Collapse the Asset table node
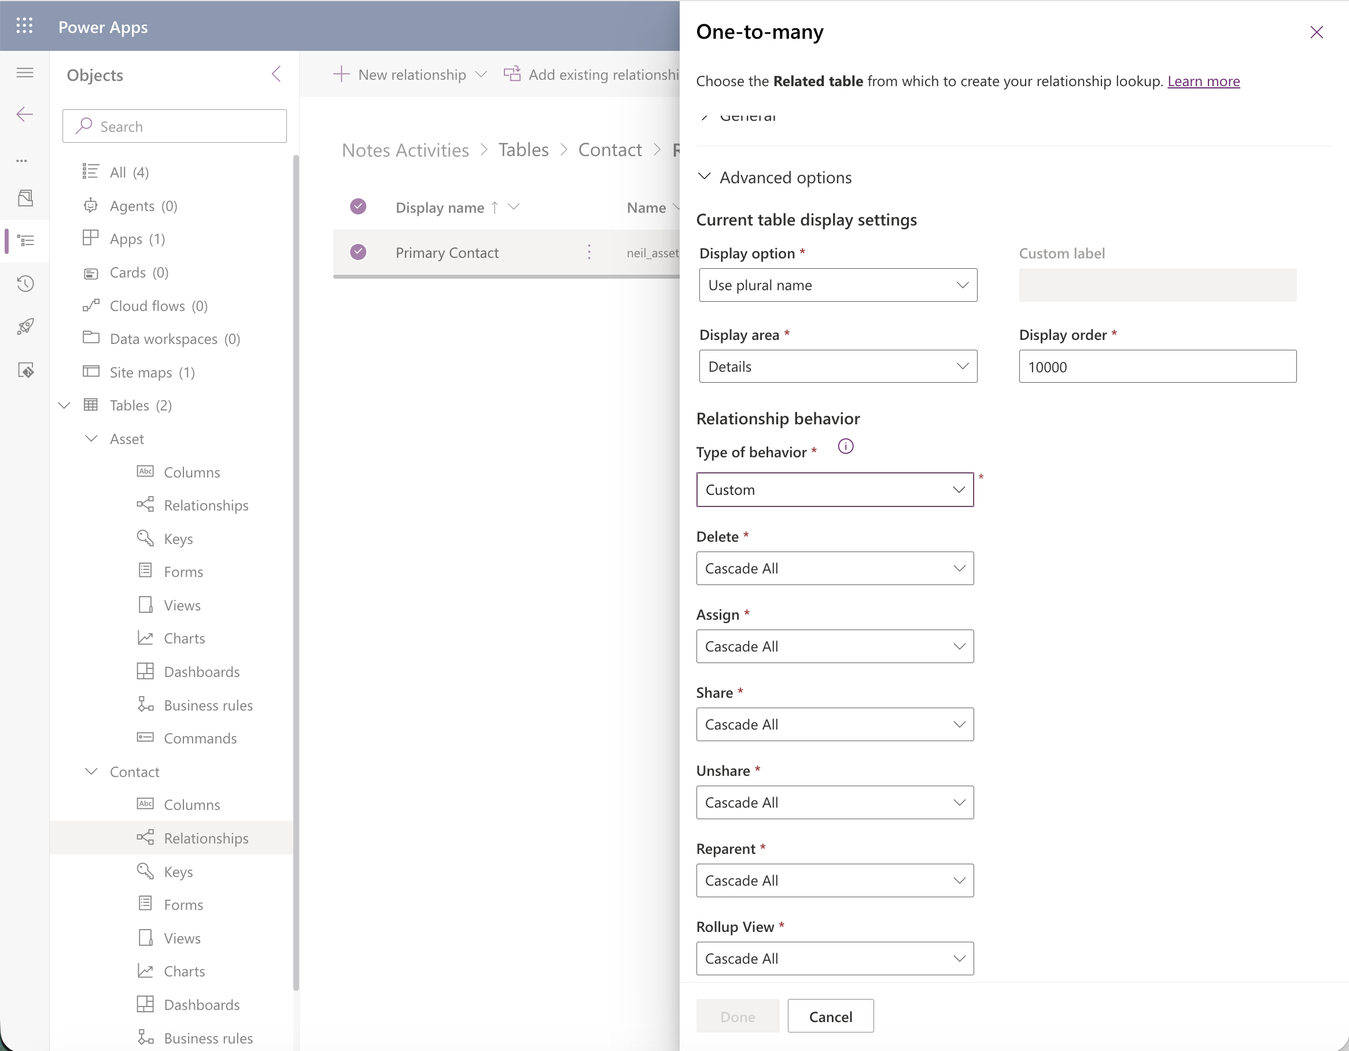Screen dimensions: 1349x1051 [x=91, y=438]
